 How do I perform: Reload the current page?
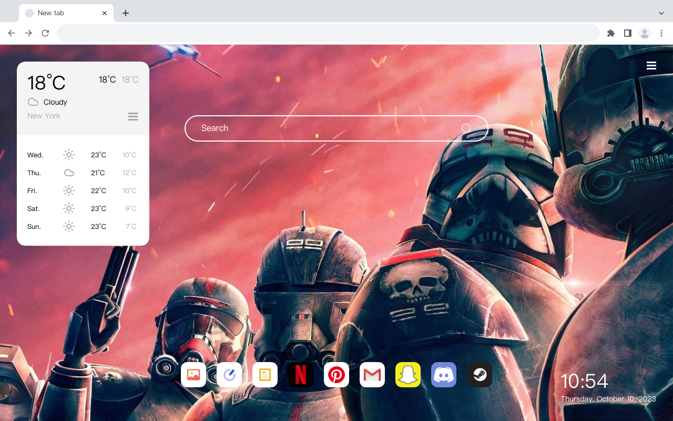point(45,33)
